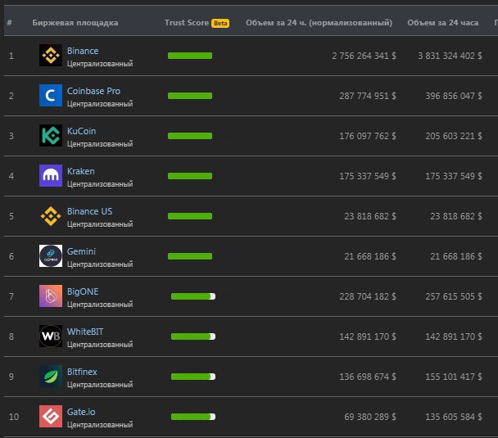Select the value 155 101 417 $
The height and width of the screenshot is (438, 498).
point(454,377)
